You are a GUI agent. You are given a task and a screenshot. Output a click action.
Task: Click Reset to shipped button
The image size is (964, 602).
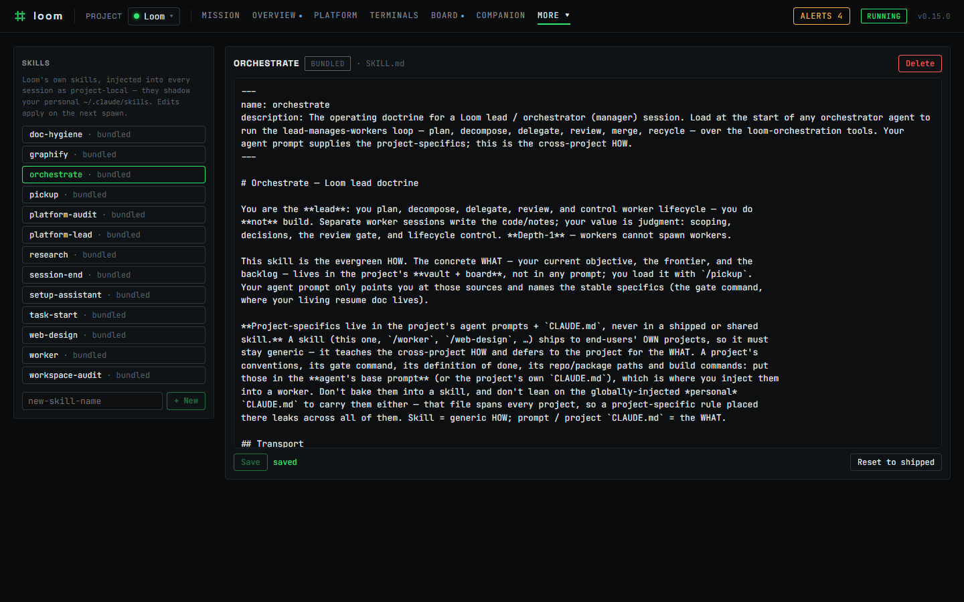(x=896, y=462)
